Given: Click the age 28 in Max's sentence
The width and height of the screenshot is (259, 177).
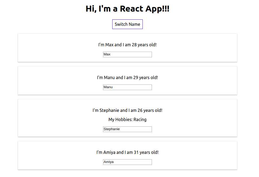Looking at the screenshot, I should 134,45.
